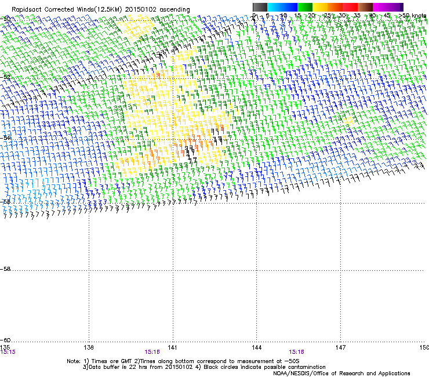Click the date '20150102' in the title
The width and height of the screenshot is (429, 377).
point(141,9)
